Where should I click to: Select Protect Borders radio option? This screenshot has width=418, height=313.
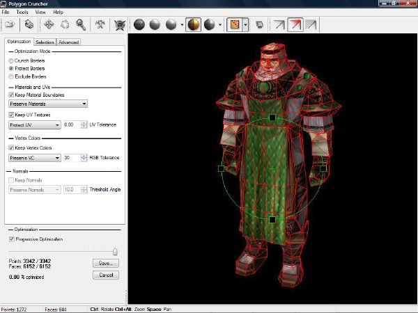[x=11, y=68]
